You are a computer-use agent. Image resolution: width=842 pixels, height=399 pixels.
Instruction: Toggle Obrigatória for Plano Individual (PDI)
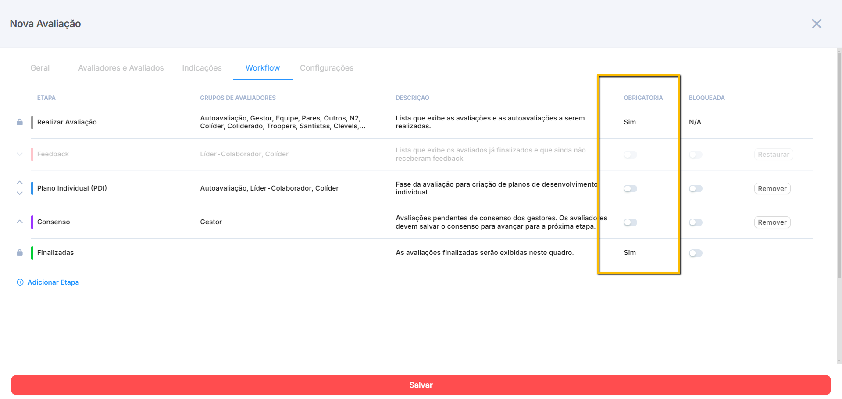pyautogui.click(x=630, y=189)
